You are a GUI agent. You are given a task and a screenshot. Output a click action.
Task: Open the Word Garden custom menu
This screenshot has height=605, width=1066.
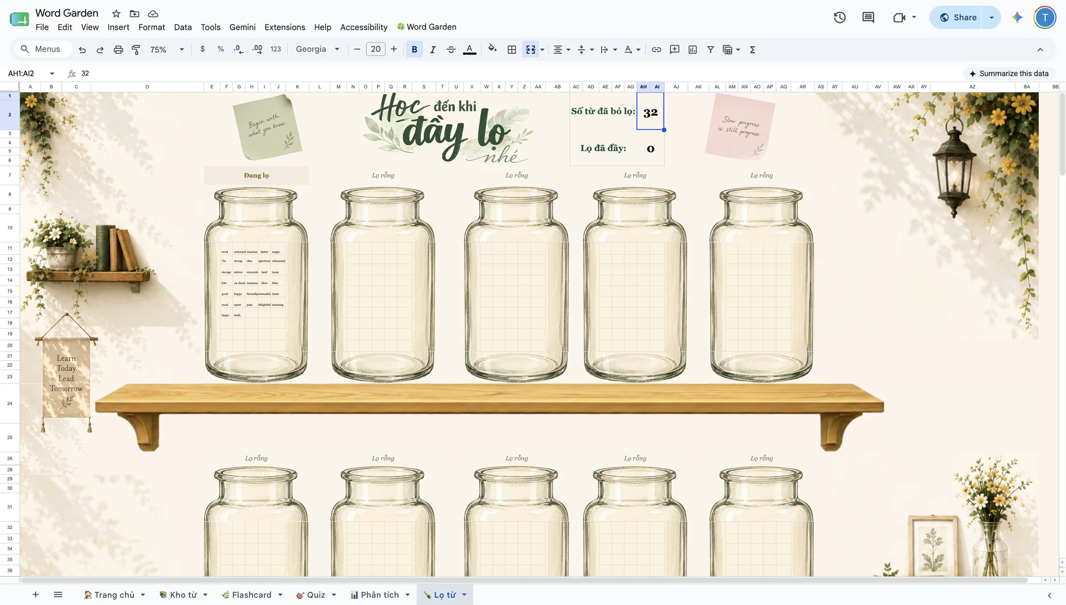click(426, 27)
